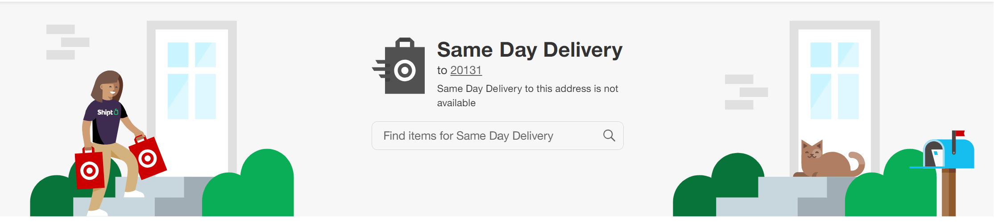This screenshot has height=224, width=994.
Task: Open the 20131 zip code link
Action: coord(466,71)
